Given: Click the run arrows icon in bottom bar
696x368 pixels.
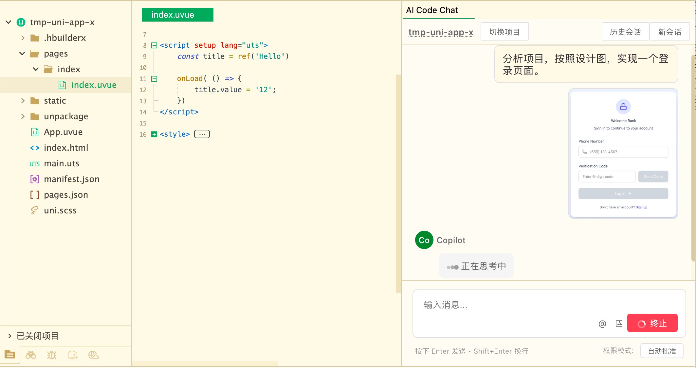Looking at the screenshot, I should pos(73,355).
